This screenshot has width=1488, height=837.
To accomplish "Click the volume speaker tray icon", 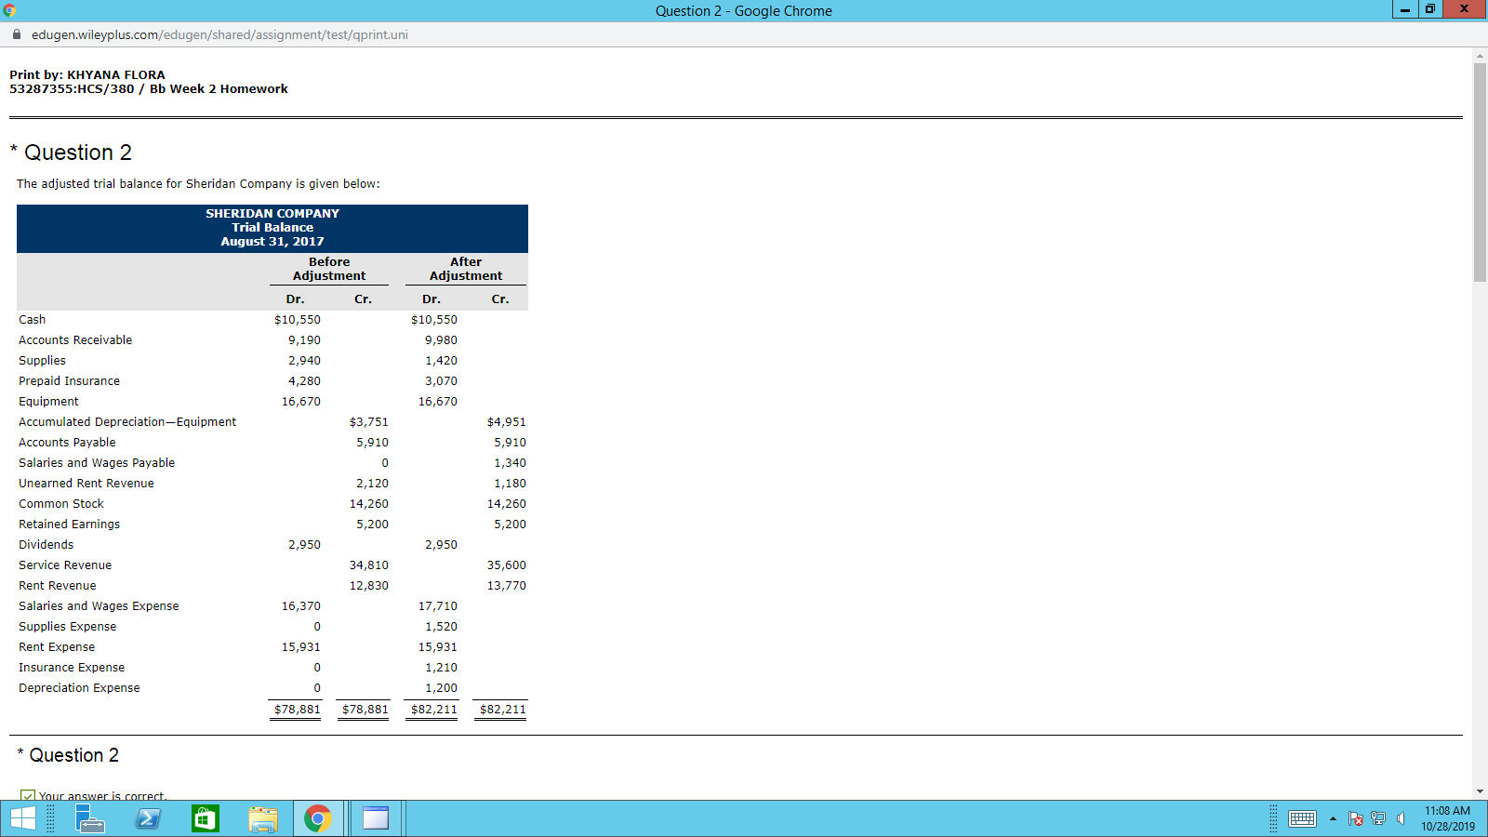I will (x=1401, y=819).
